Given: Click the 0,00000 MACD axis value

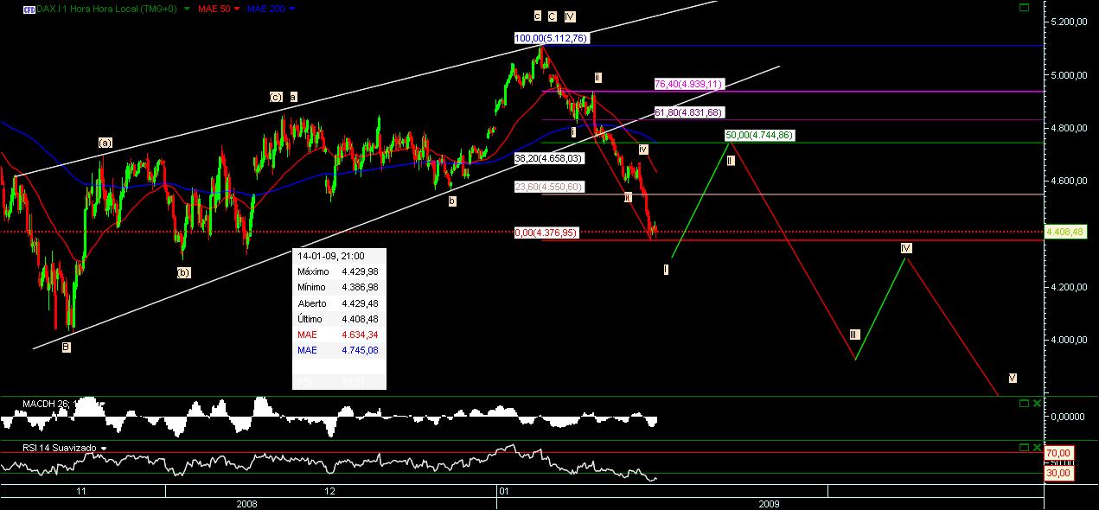Looking at the screenshot, I should [1066, 416].
